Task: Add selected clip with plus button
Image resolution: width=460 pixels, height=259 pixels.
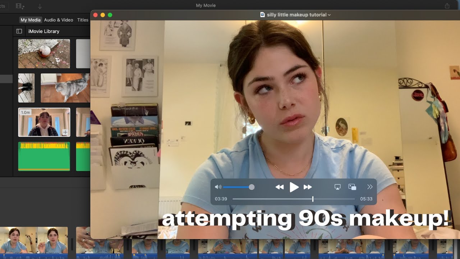Action: tap(65, 132)
